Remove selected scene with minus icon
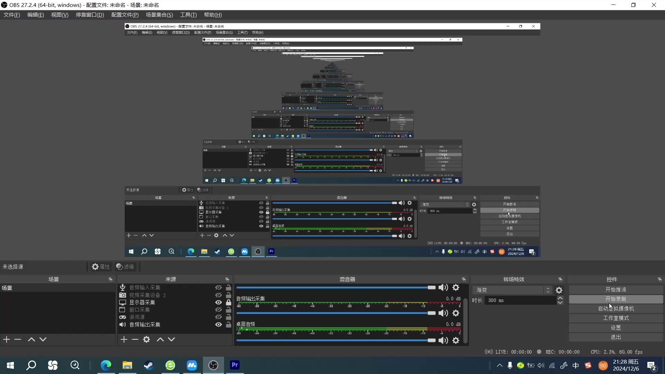 [18, 339]
